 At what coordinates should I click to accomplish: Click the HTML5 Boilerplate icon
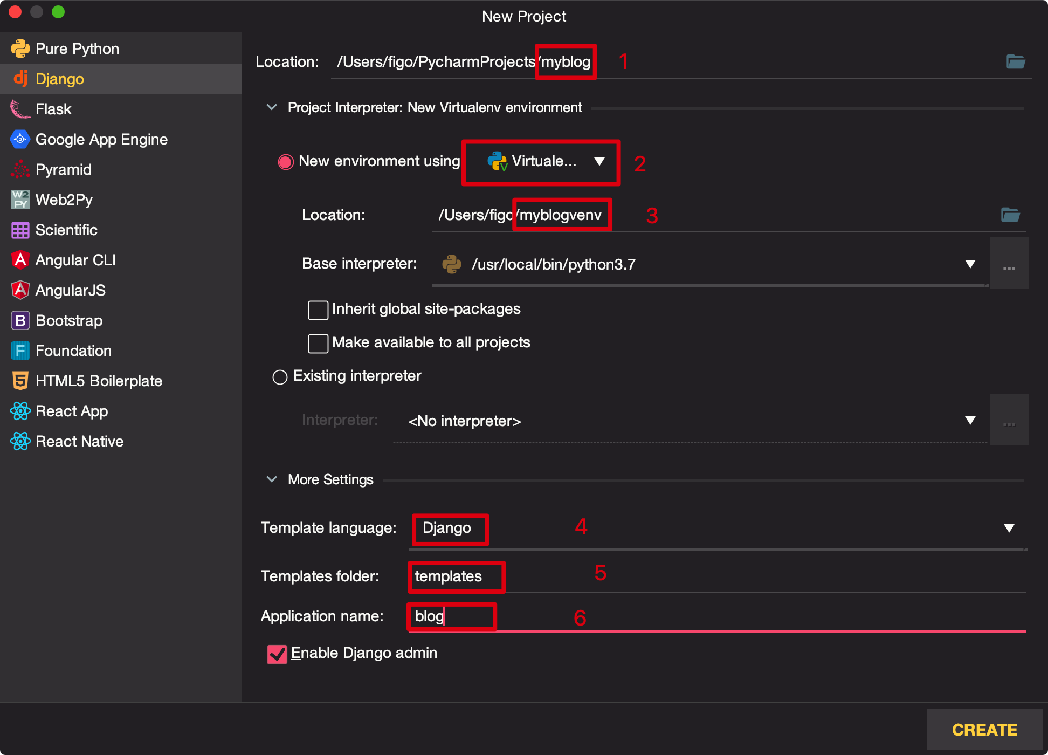coord(20,381)
